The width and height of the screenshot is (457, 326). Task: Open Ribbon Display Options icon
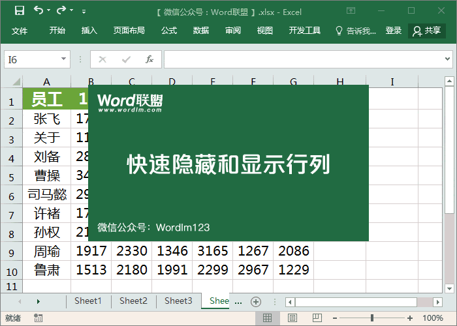351,11
